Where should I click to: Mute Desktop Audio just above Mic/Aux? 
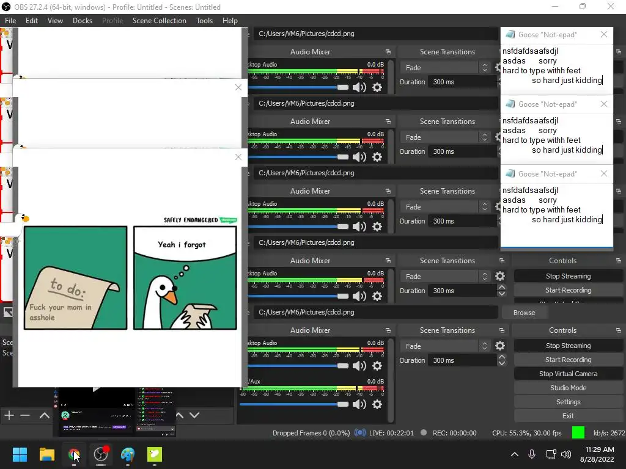pyautogui.click(x=359, y=366)
